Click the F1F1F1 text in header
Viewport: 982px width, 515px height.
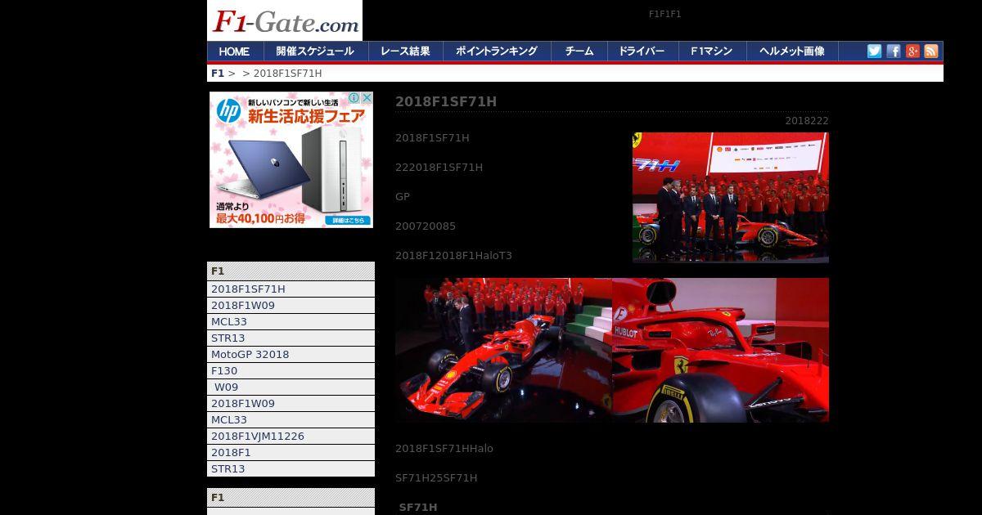click(665, 14)
